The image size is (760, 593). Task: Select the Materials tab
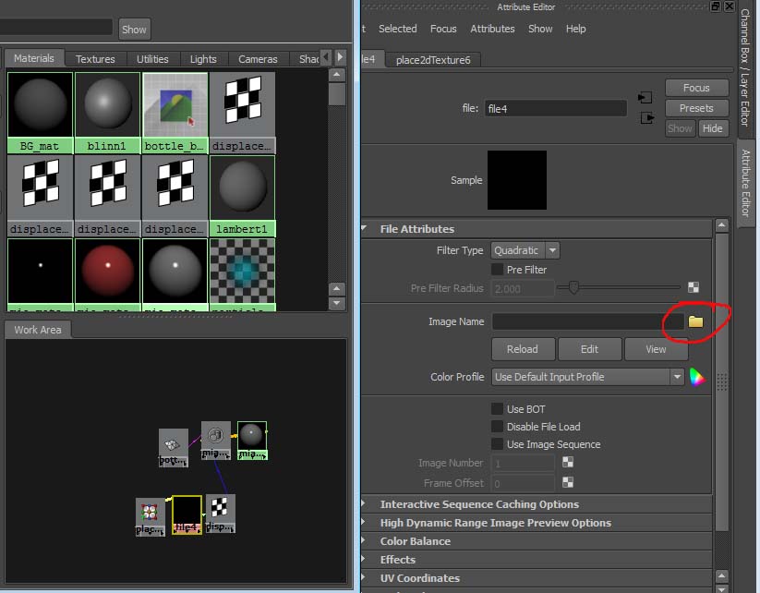(34, 58)
